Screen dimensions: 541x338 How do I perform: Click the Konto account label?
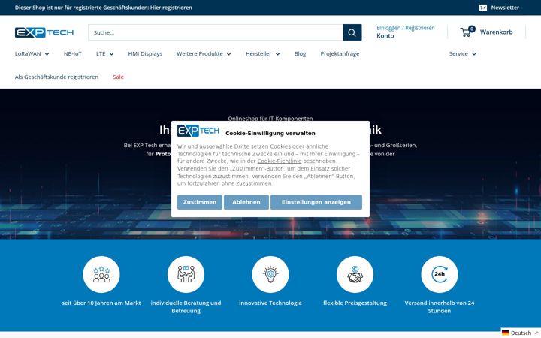click(x=385, y=36)
